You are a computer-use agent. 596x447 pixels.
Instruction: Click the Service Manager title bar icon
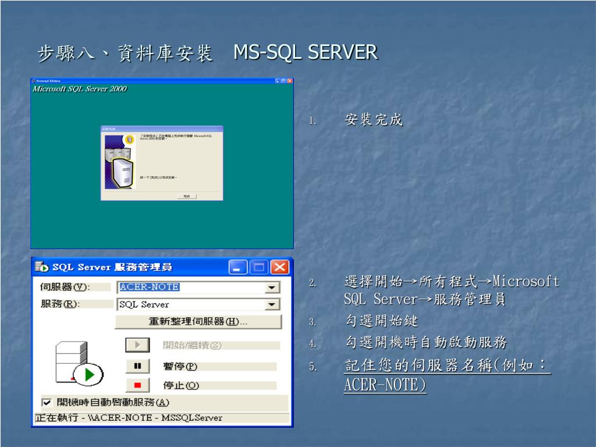pos(42,267)
